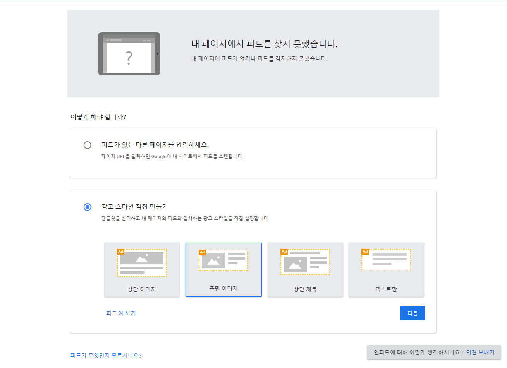Click the 인피드 feedback bar at bottom right
Viewport: 507px width, 368px height.
[432, 352]
